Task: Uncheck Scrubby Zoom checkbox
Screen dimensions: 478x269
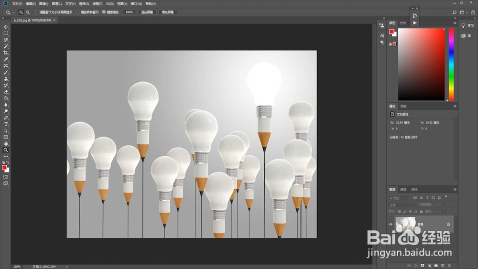Action: pos(104,12)
